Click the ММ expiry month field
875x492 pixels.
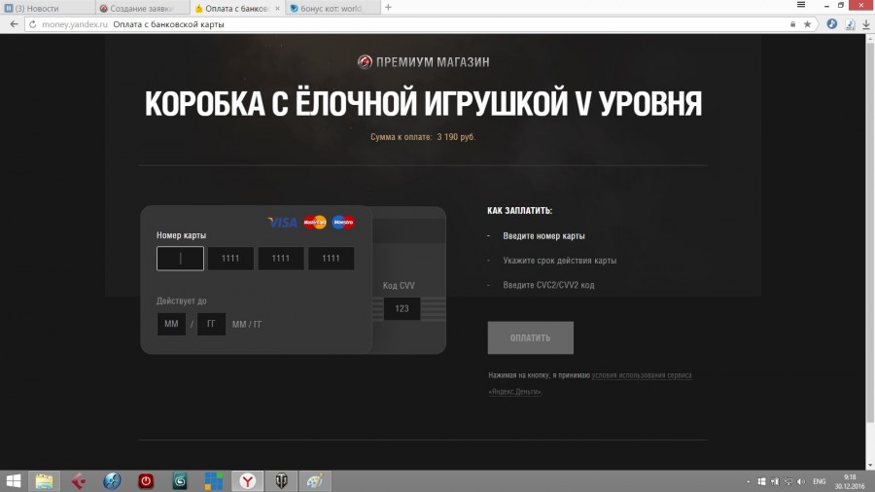(171, 324)
